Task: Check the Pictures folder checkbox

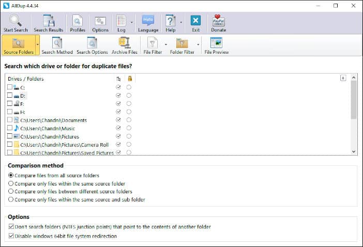Action: tap(10, 136)
